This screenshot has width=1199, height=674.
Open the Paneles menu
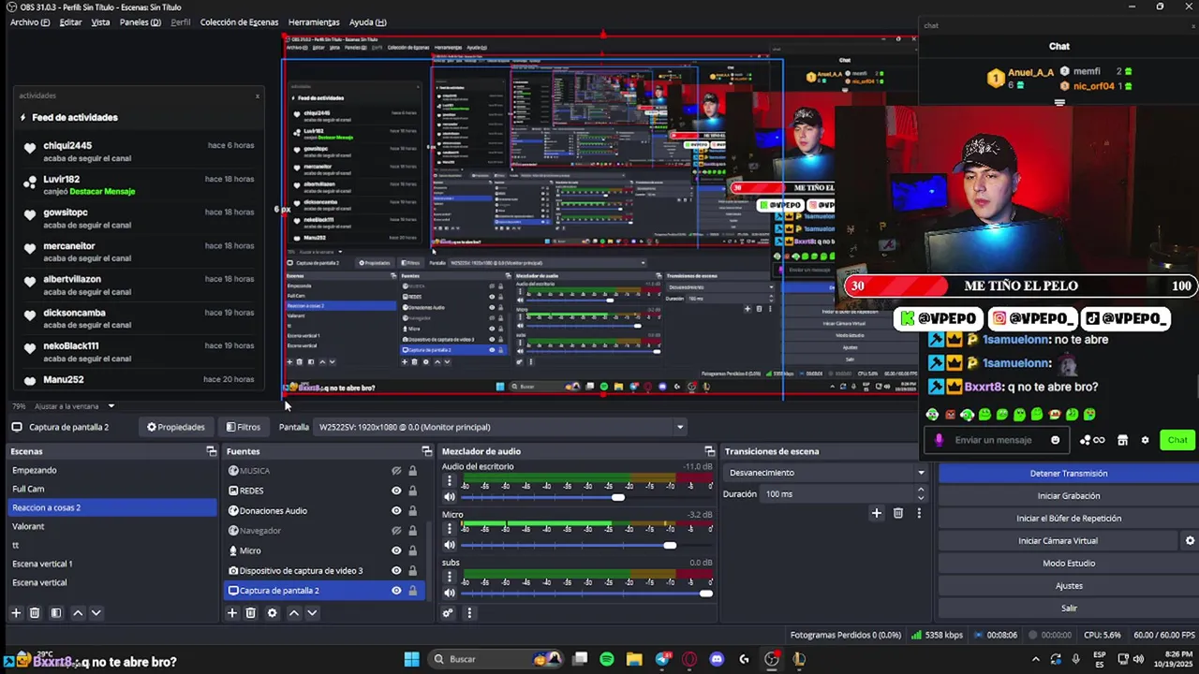click(141, 22)
